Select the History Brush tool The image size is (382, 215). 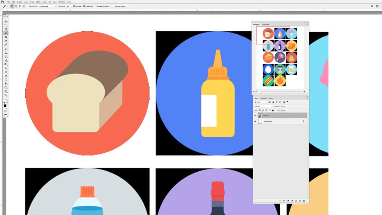click(x=6, y=57)
